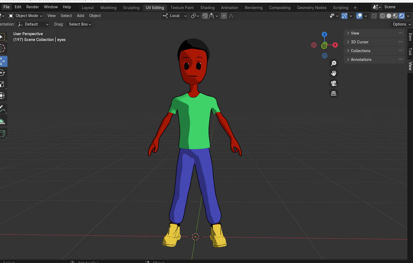413x263 pixels.
Task: Open the Edit menu
Action: 18,7
